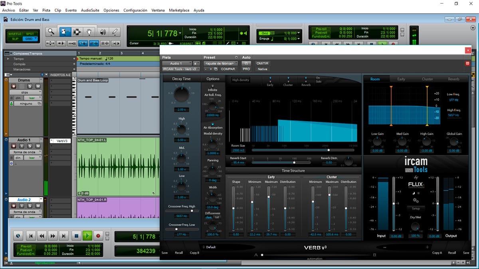Viewport: 479px width, 269px height.
Task: Open the Drums automation mode 'leer' dropdown
Action: [33, 98]
